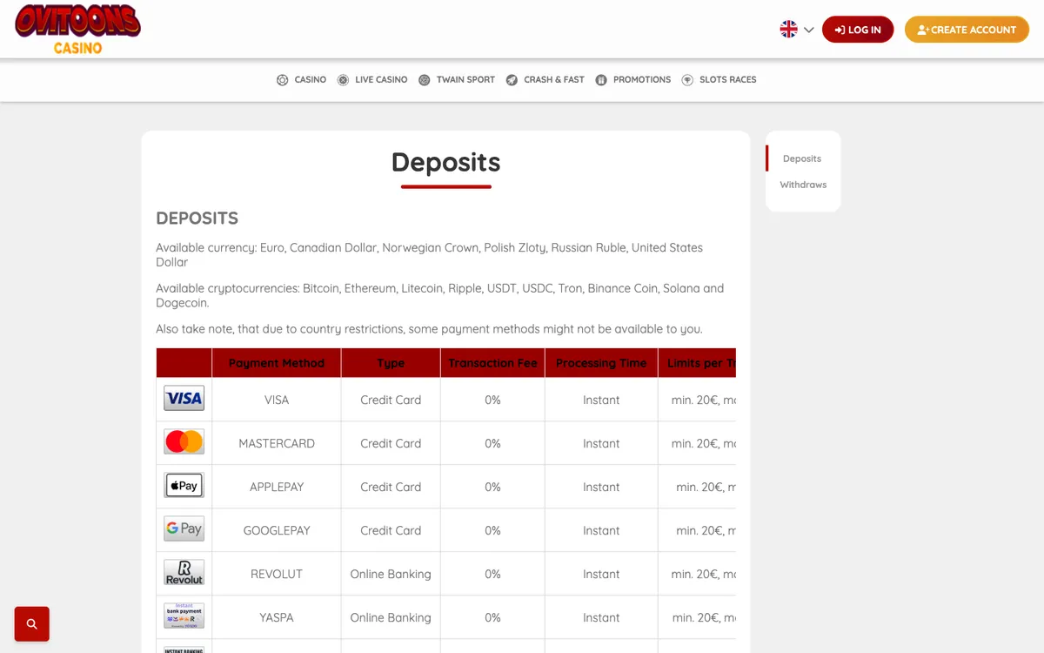Open the CASINO menu item

click(301, 79)
